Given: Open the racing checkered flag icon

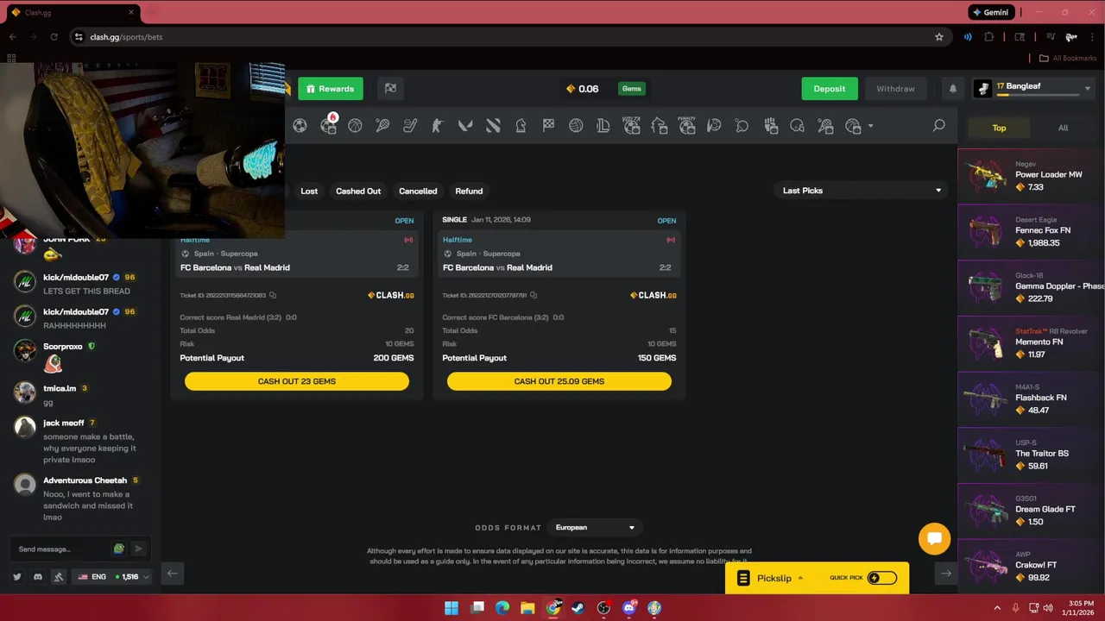Looking at the screenshot, I should [548, 126].
